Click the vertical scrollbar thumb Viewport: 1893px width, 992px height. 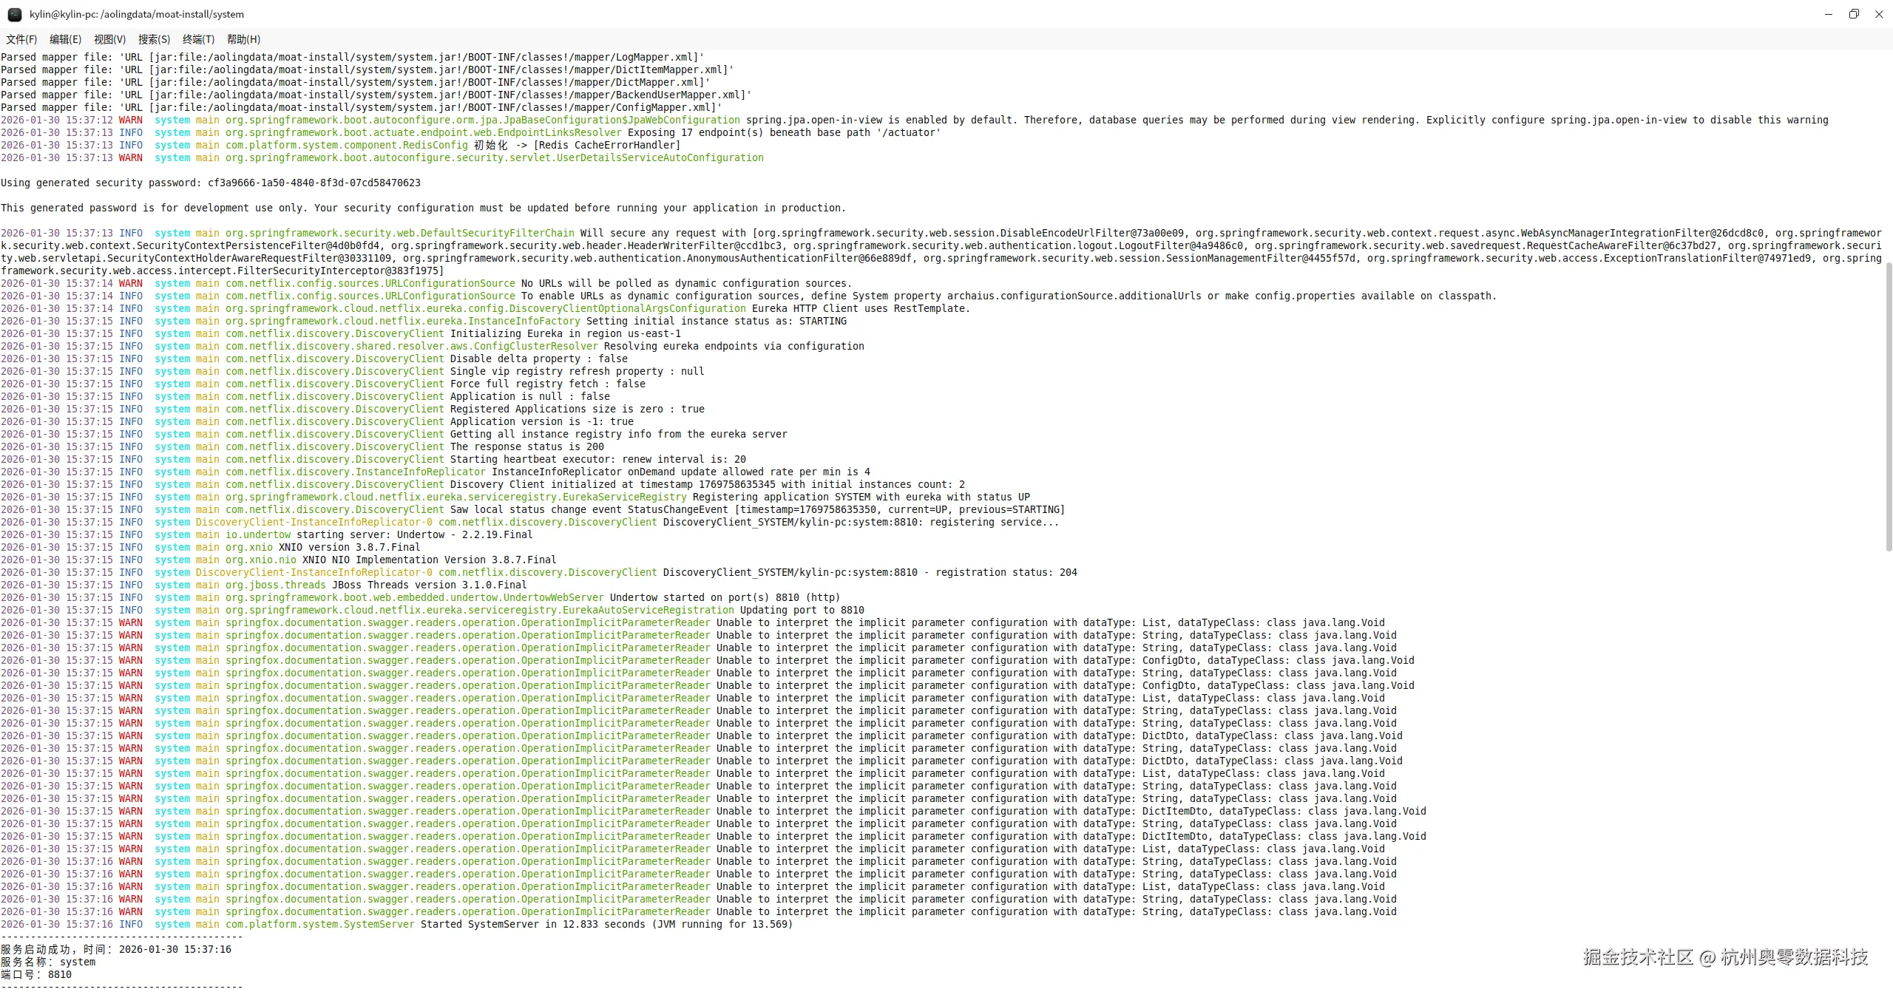point(1889,407)
